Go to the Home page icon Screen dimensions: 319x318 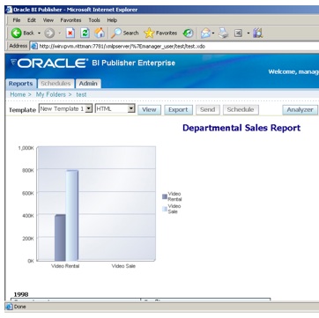pyautogui.click(x=100, y=33)
